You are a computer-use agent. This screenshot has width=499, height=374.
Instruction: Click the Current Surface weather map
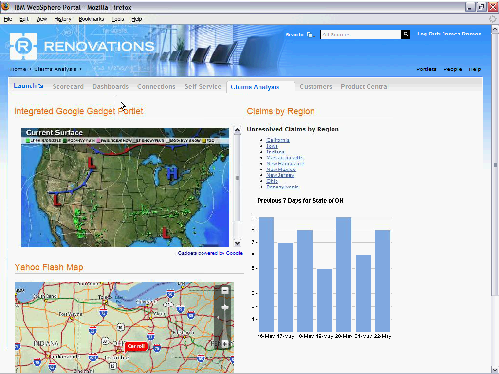tap(125, 187)
